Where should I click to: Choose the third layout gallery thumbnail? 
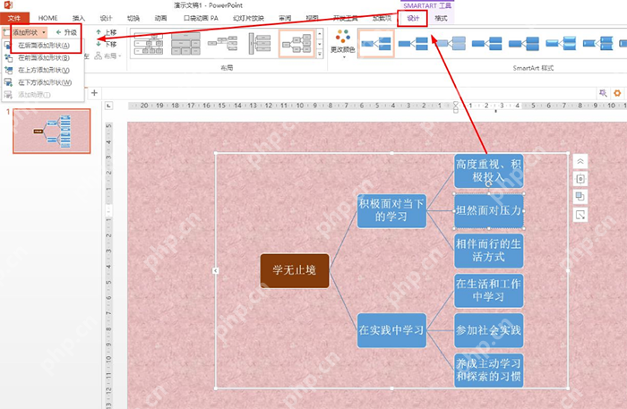click(x=222, y=44)
